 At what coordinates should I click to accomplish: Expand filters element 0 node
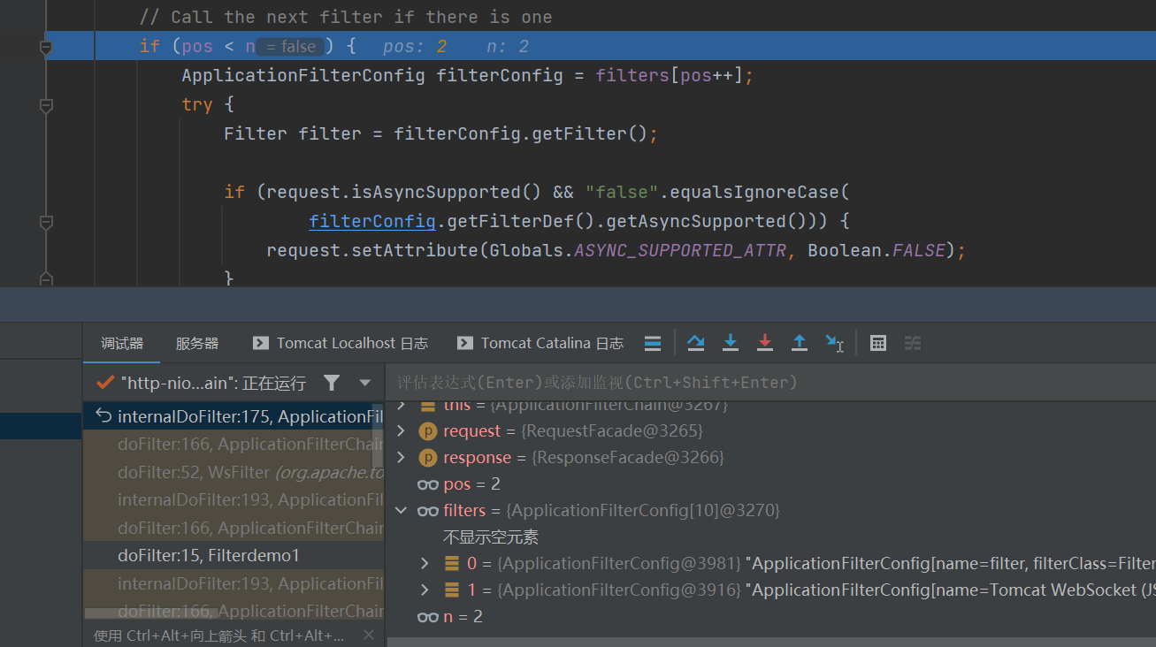point(425,563)
